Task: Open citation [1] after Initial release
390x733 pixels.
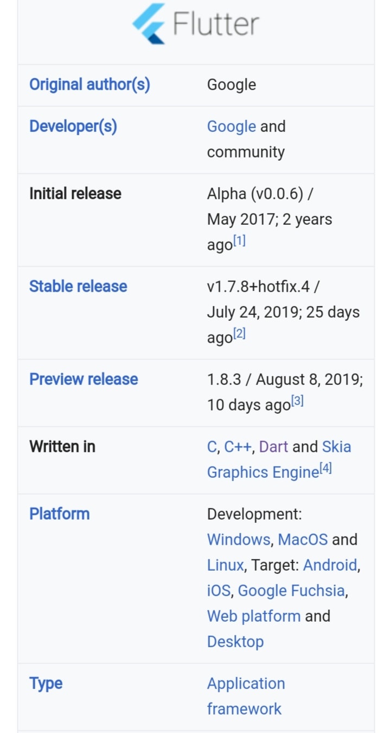Action: click(239, 241)
